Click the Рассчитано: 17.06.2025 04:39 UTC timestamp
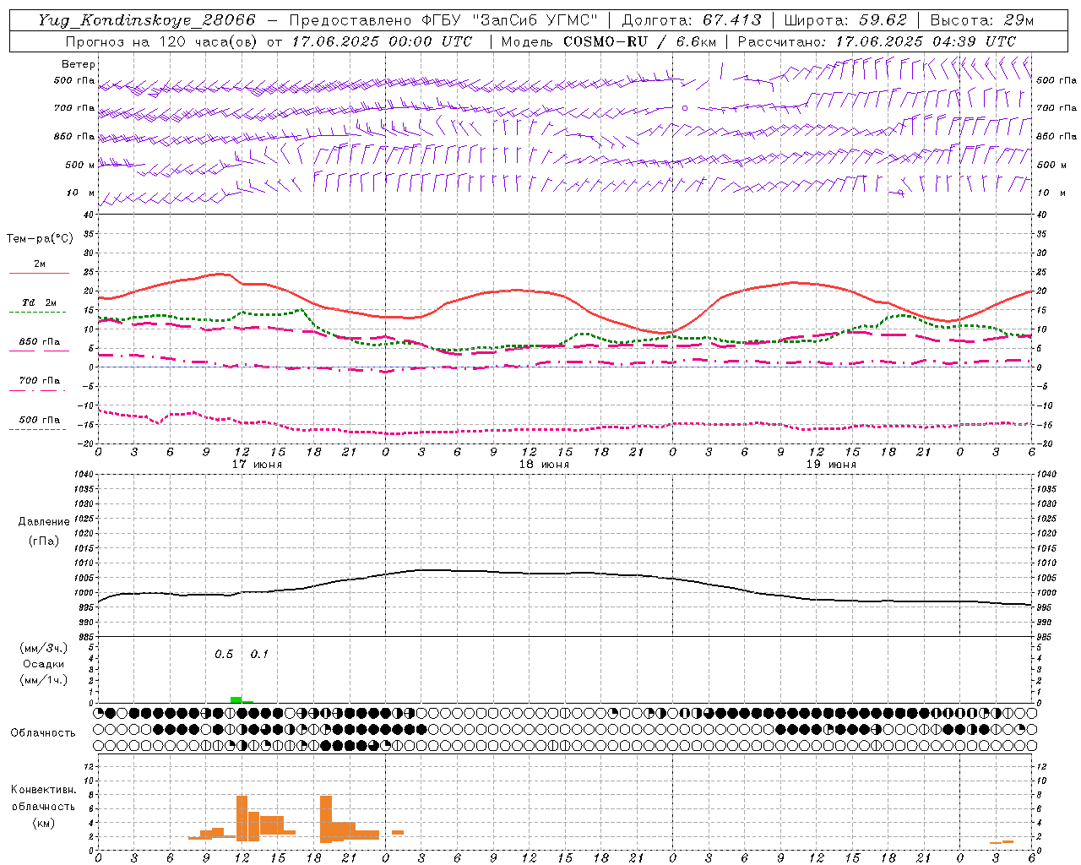This screenshot has width=1081, height=865. coord(877,41)
